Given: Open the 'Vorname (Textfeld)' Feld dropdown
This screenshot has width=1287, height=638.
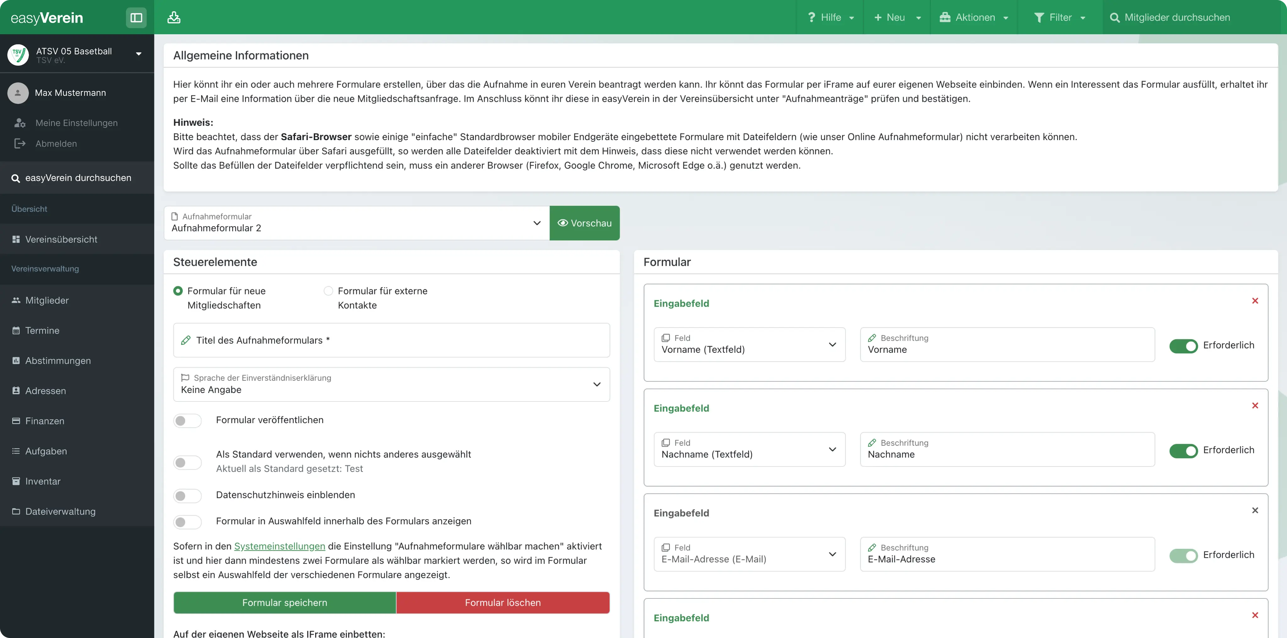Looking at the screenshot, I should tap(749, 344).
